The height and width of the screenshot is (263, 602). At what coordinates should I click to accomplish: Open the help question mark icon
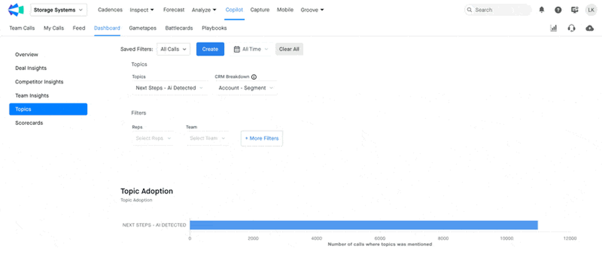[558, 10]
